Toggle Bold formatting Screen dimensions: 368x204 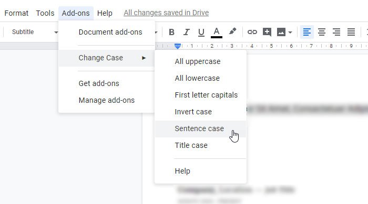(x=171, y=32)
